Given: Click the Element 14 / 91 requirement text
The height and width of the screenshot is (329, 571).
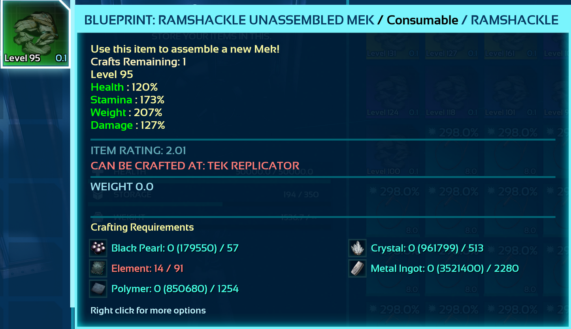Looking at the screenshot, I should (147, 269).
